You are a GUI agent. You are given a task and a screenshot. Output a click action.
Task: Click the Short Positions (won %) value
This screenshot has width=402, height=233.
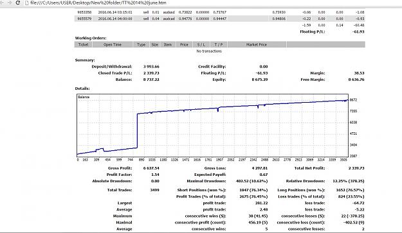tap(253, 190)
